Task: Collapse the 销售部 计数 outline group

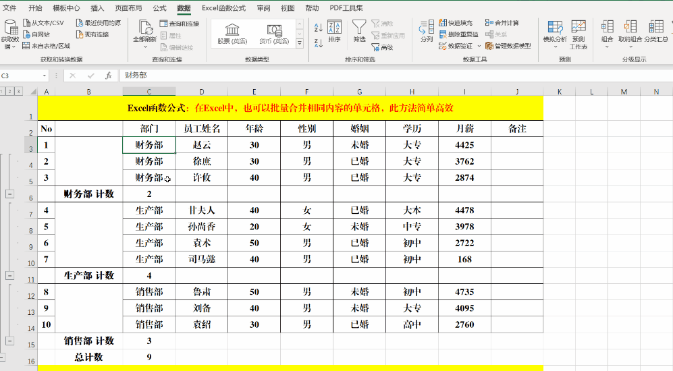Action: point(9,341)
